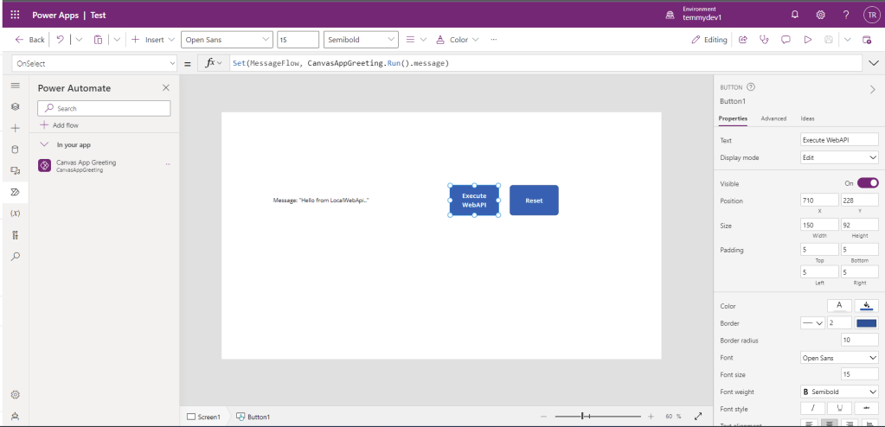This screenshot has height=427, width=885.
Task: Click the Editing mode button
Action: pyautogui.click(x=709, y=40)
